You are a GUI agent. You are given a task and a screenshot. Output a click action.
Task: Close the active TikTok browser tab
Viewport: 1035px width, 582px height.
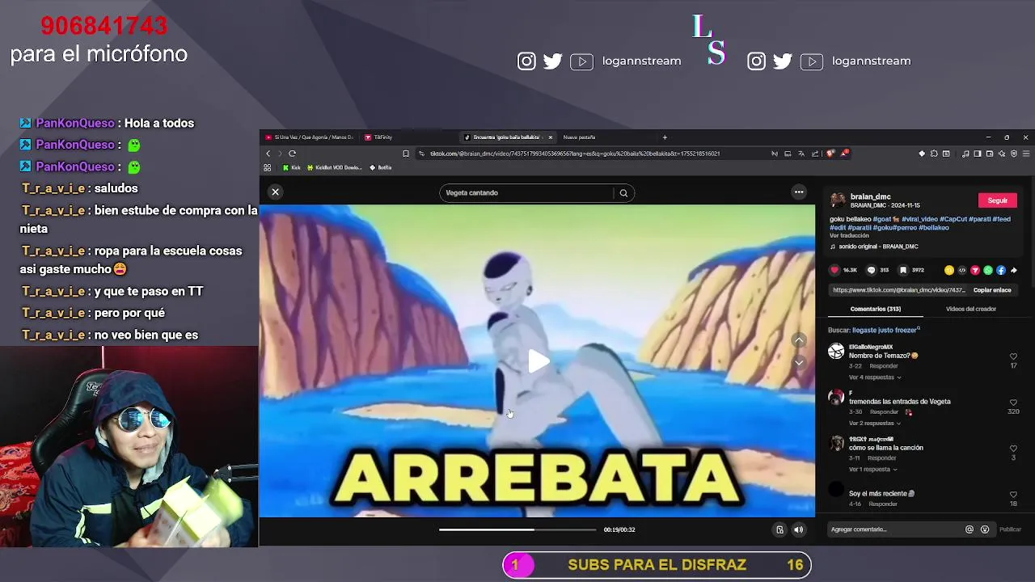pos(550,137)
